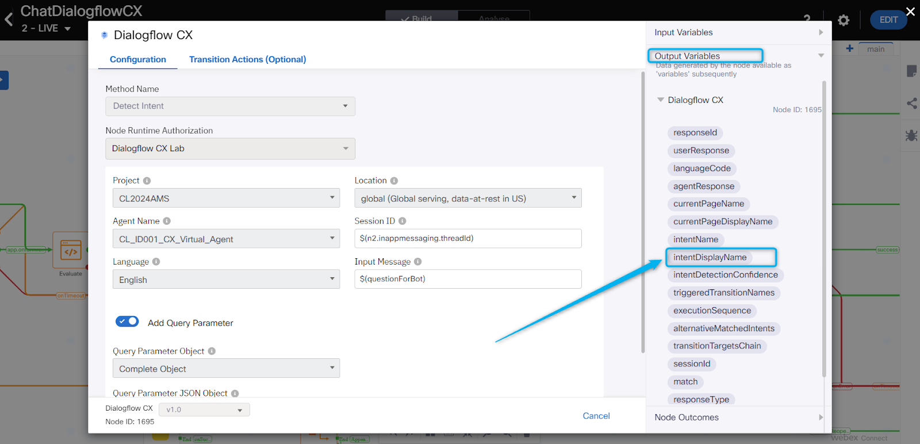Select the Evaluate node on canvas
Viewport: 920px width, 444px height.
[x=70, y=250]
